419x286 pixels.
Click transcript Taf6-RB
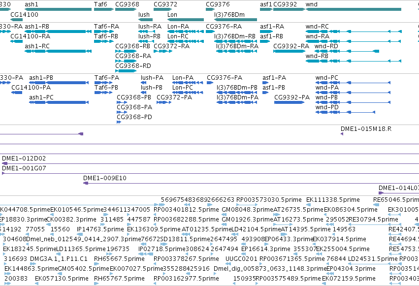pos(104,41)
